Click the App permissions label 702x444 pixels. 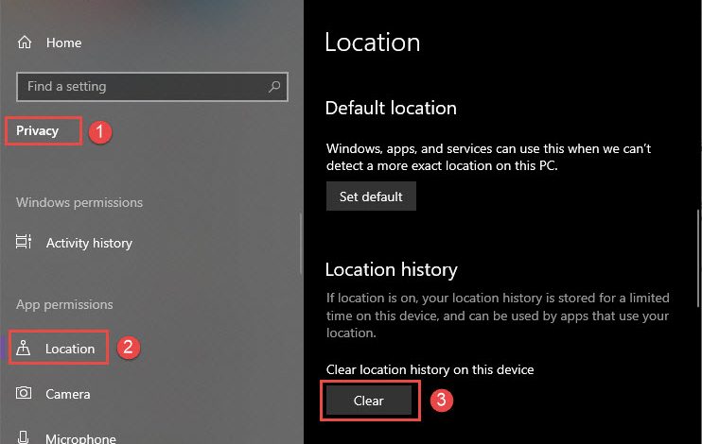click(64, 304)
